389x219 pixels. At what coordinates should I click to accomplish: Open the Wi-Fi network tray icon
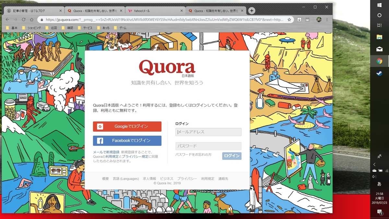pyautogui.click(x=386, y=170)
